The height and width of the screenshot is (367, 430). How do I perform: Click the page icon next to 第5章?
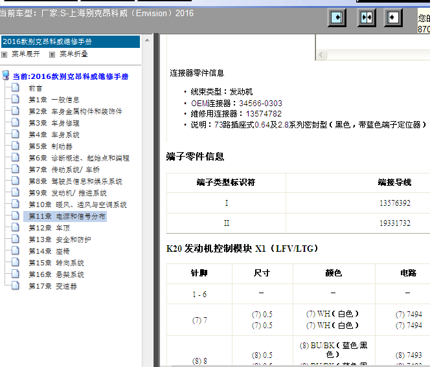[16, 146]
